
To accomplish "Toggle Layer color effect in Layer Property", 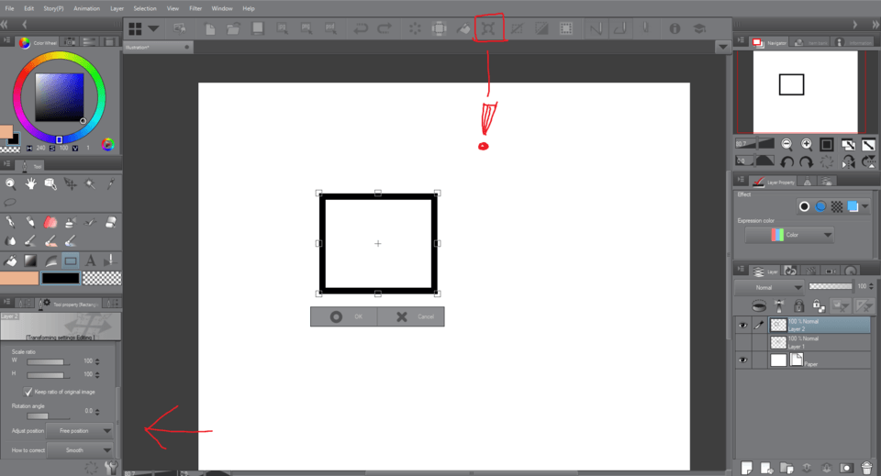I will 853,206.
